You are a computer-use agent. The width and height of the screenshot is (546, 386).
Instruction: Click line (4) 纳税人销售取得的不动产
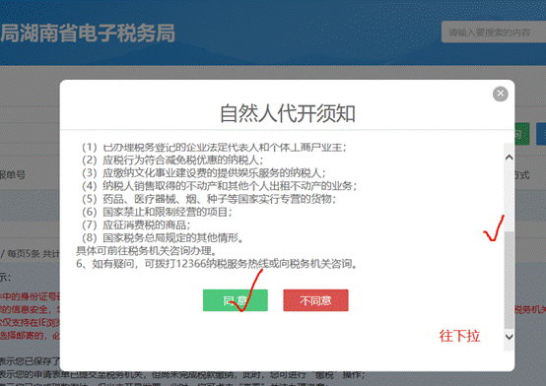coord(220,186)
